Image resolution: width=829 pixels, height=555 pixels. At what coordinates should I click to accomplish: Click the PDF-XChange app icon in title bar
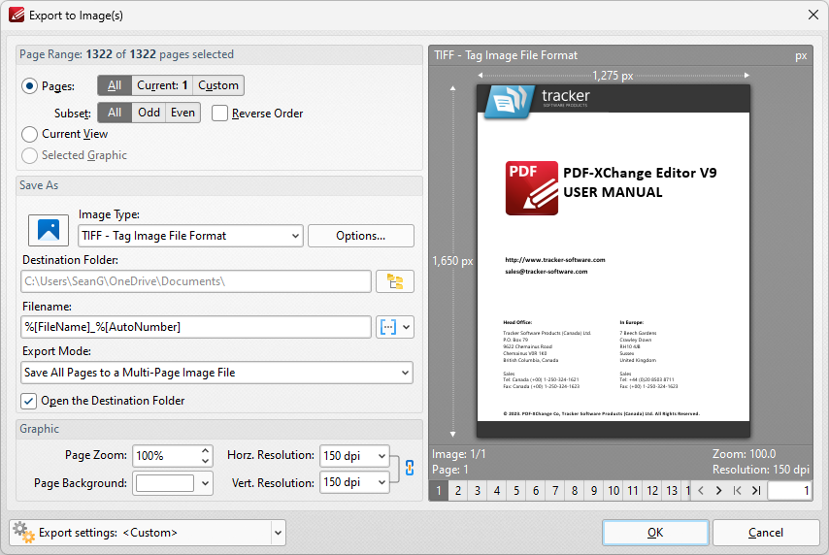point(17,15)
